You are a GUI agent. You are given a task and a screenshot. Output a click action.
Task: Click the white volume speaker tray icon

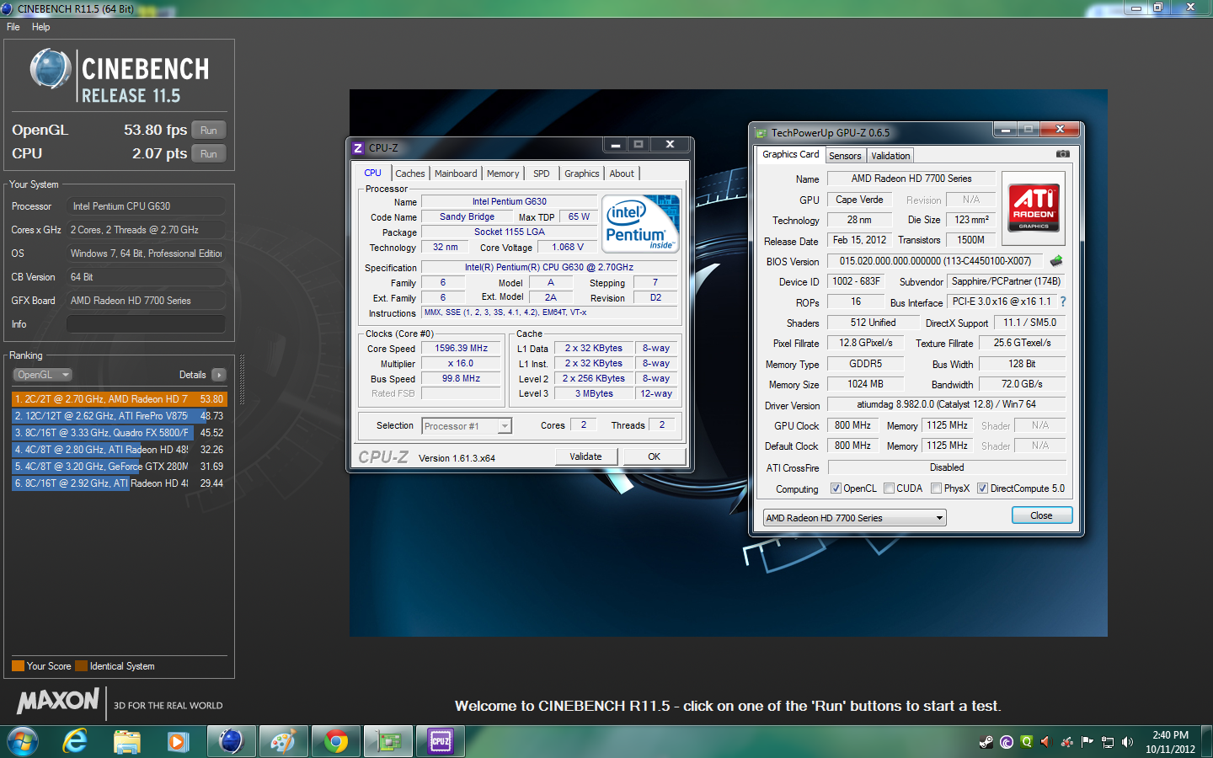pos(1127,742)
